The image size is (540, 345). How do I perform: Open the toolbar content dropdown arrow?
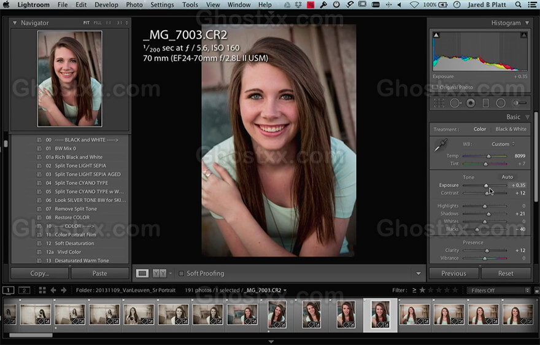click(x=418, y=273)
